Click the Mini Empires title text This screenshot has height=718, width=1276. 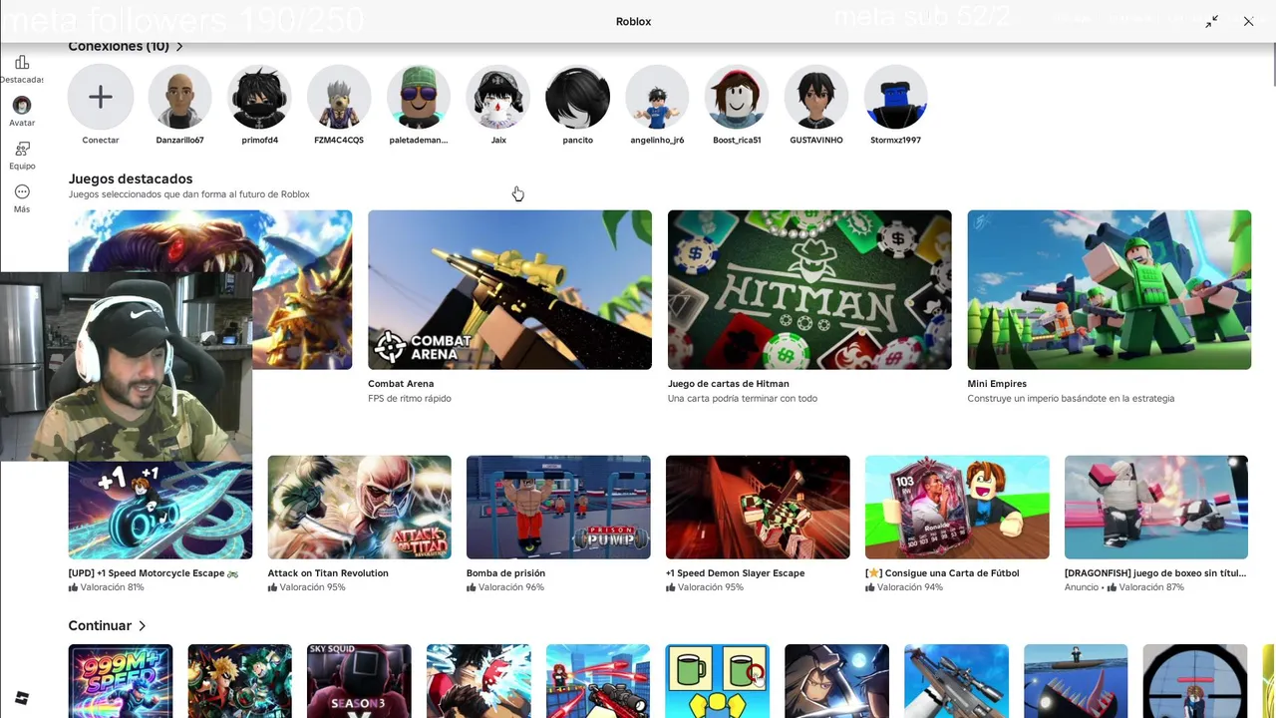click(997, 384)
